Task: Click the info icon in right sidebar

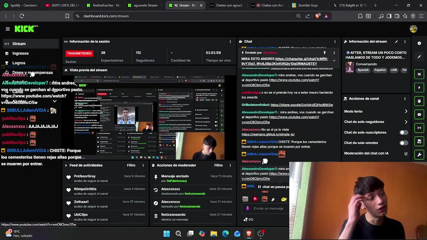Action: 419,43
